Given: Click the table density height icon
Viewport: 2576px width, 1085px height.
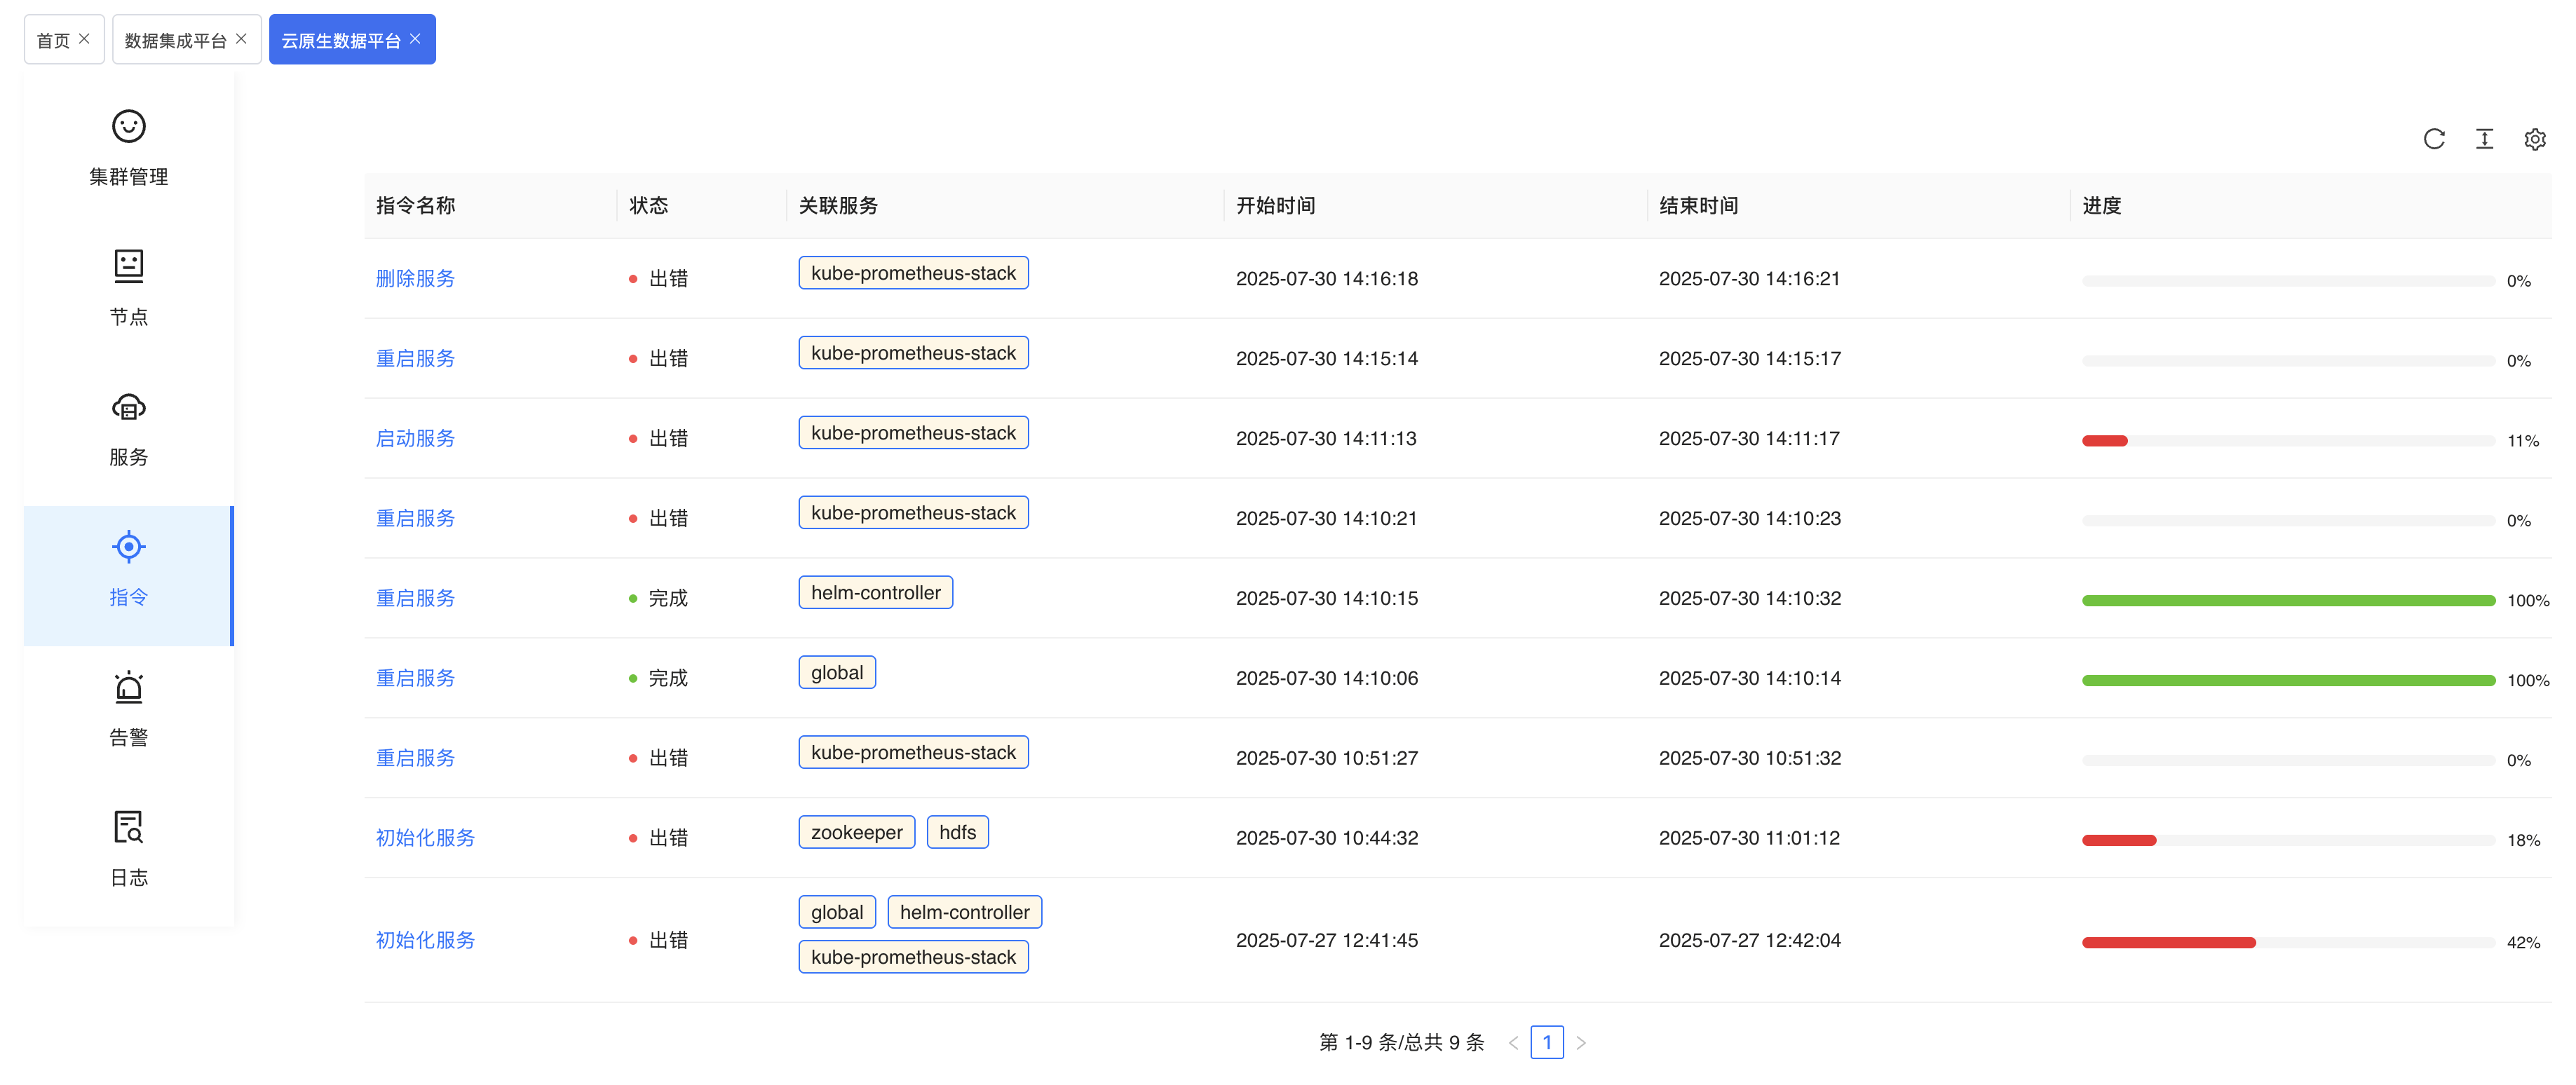Looking at the screenshot, I should pyautogui.click(x=2484, y=139).
